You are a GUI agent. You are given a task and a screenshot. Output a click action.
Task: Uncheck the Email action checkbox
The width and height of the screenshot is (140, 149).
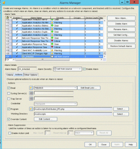coord(9,88)
